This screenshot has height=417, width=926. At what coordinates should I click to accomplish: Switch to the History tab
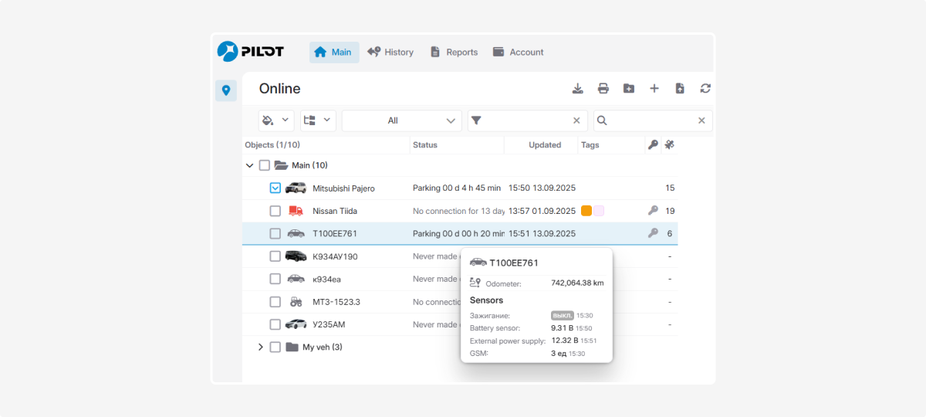pyautogui.click(x=390, y=53)
